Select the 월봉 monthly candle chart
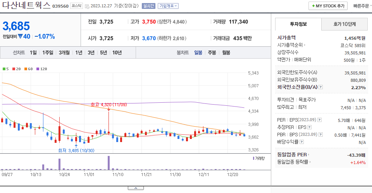Screen dimensions: 372x193 [x=226, y=52]
